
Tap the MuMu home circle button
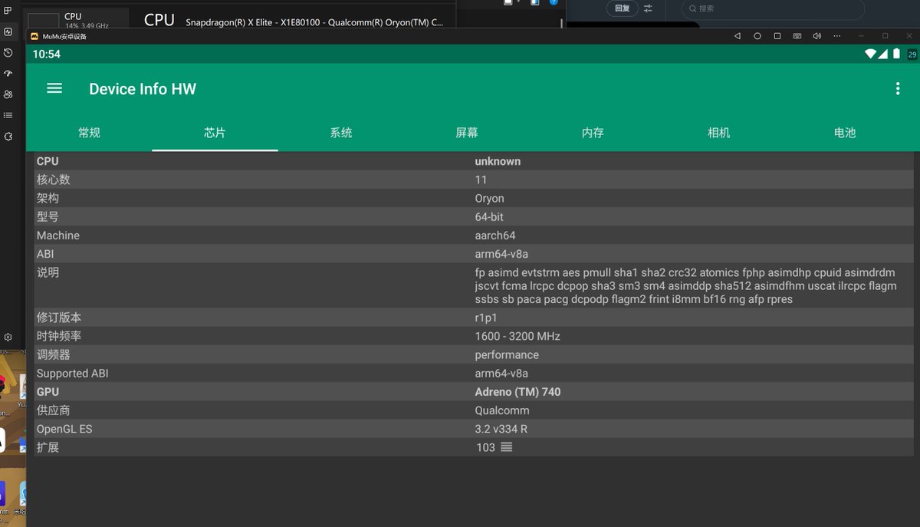point(757,36)
